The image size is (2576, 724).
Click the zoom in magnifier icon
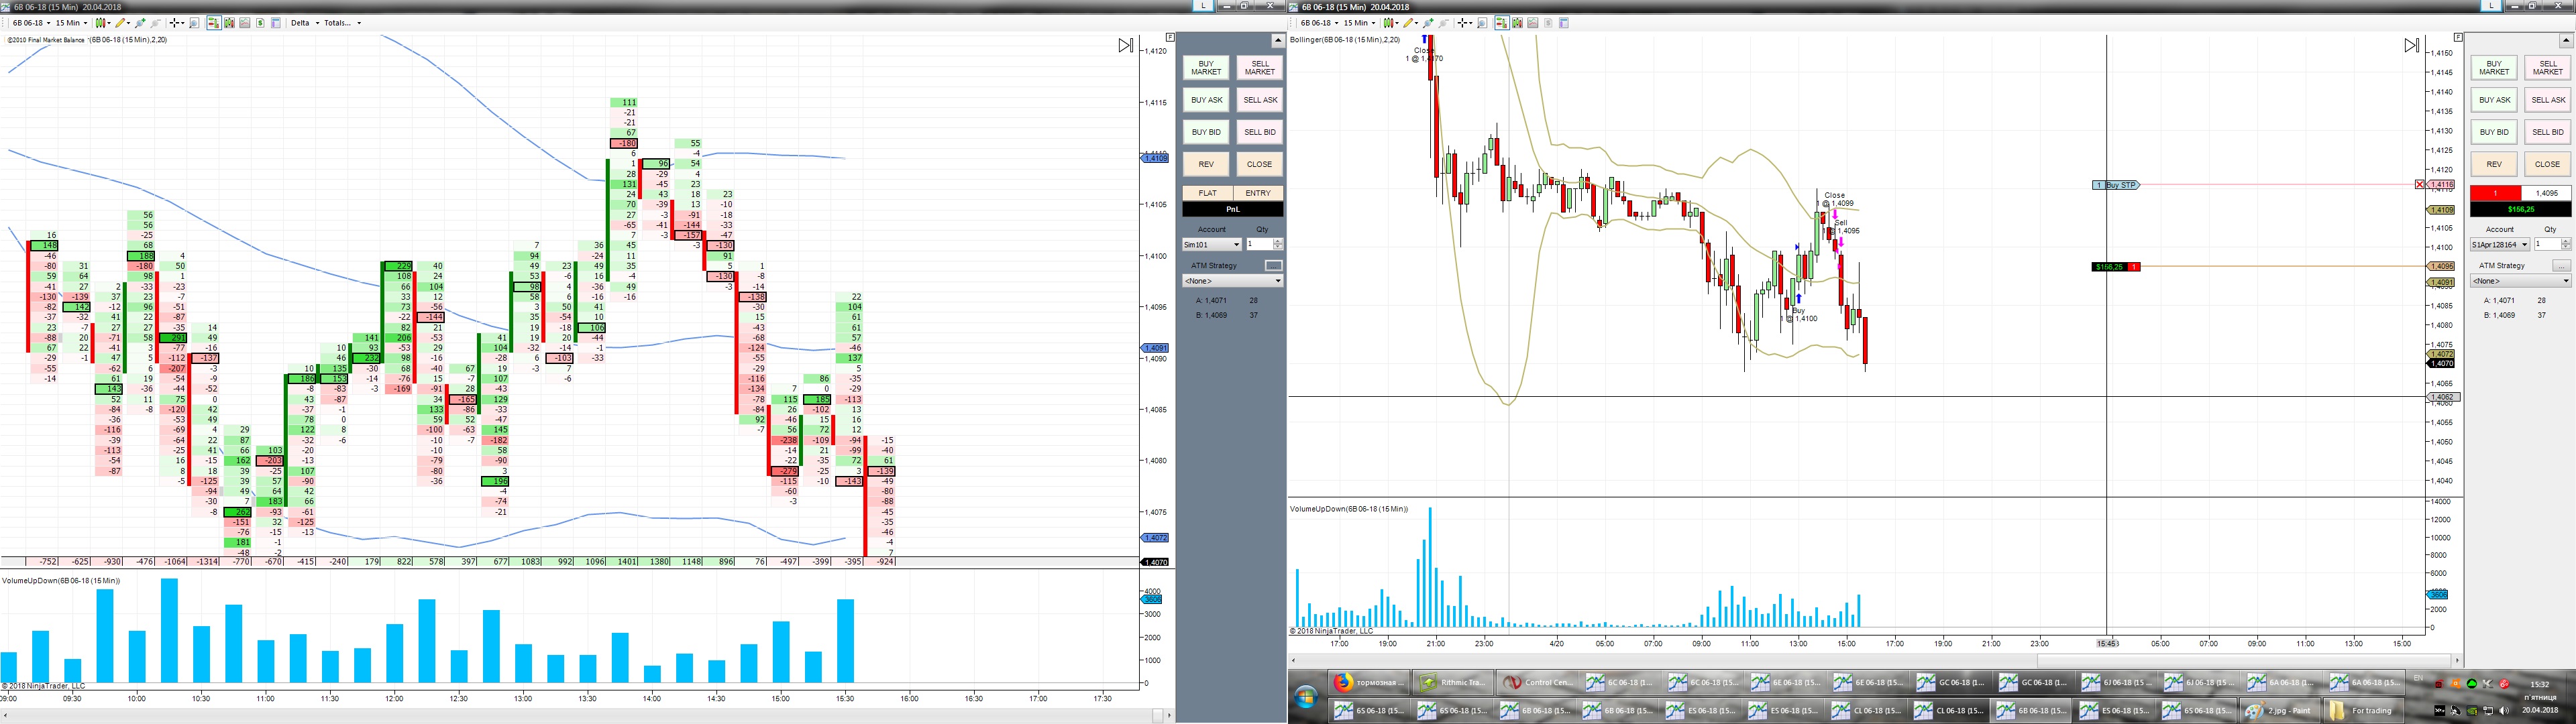tap(140, 23)
